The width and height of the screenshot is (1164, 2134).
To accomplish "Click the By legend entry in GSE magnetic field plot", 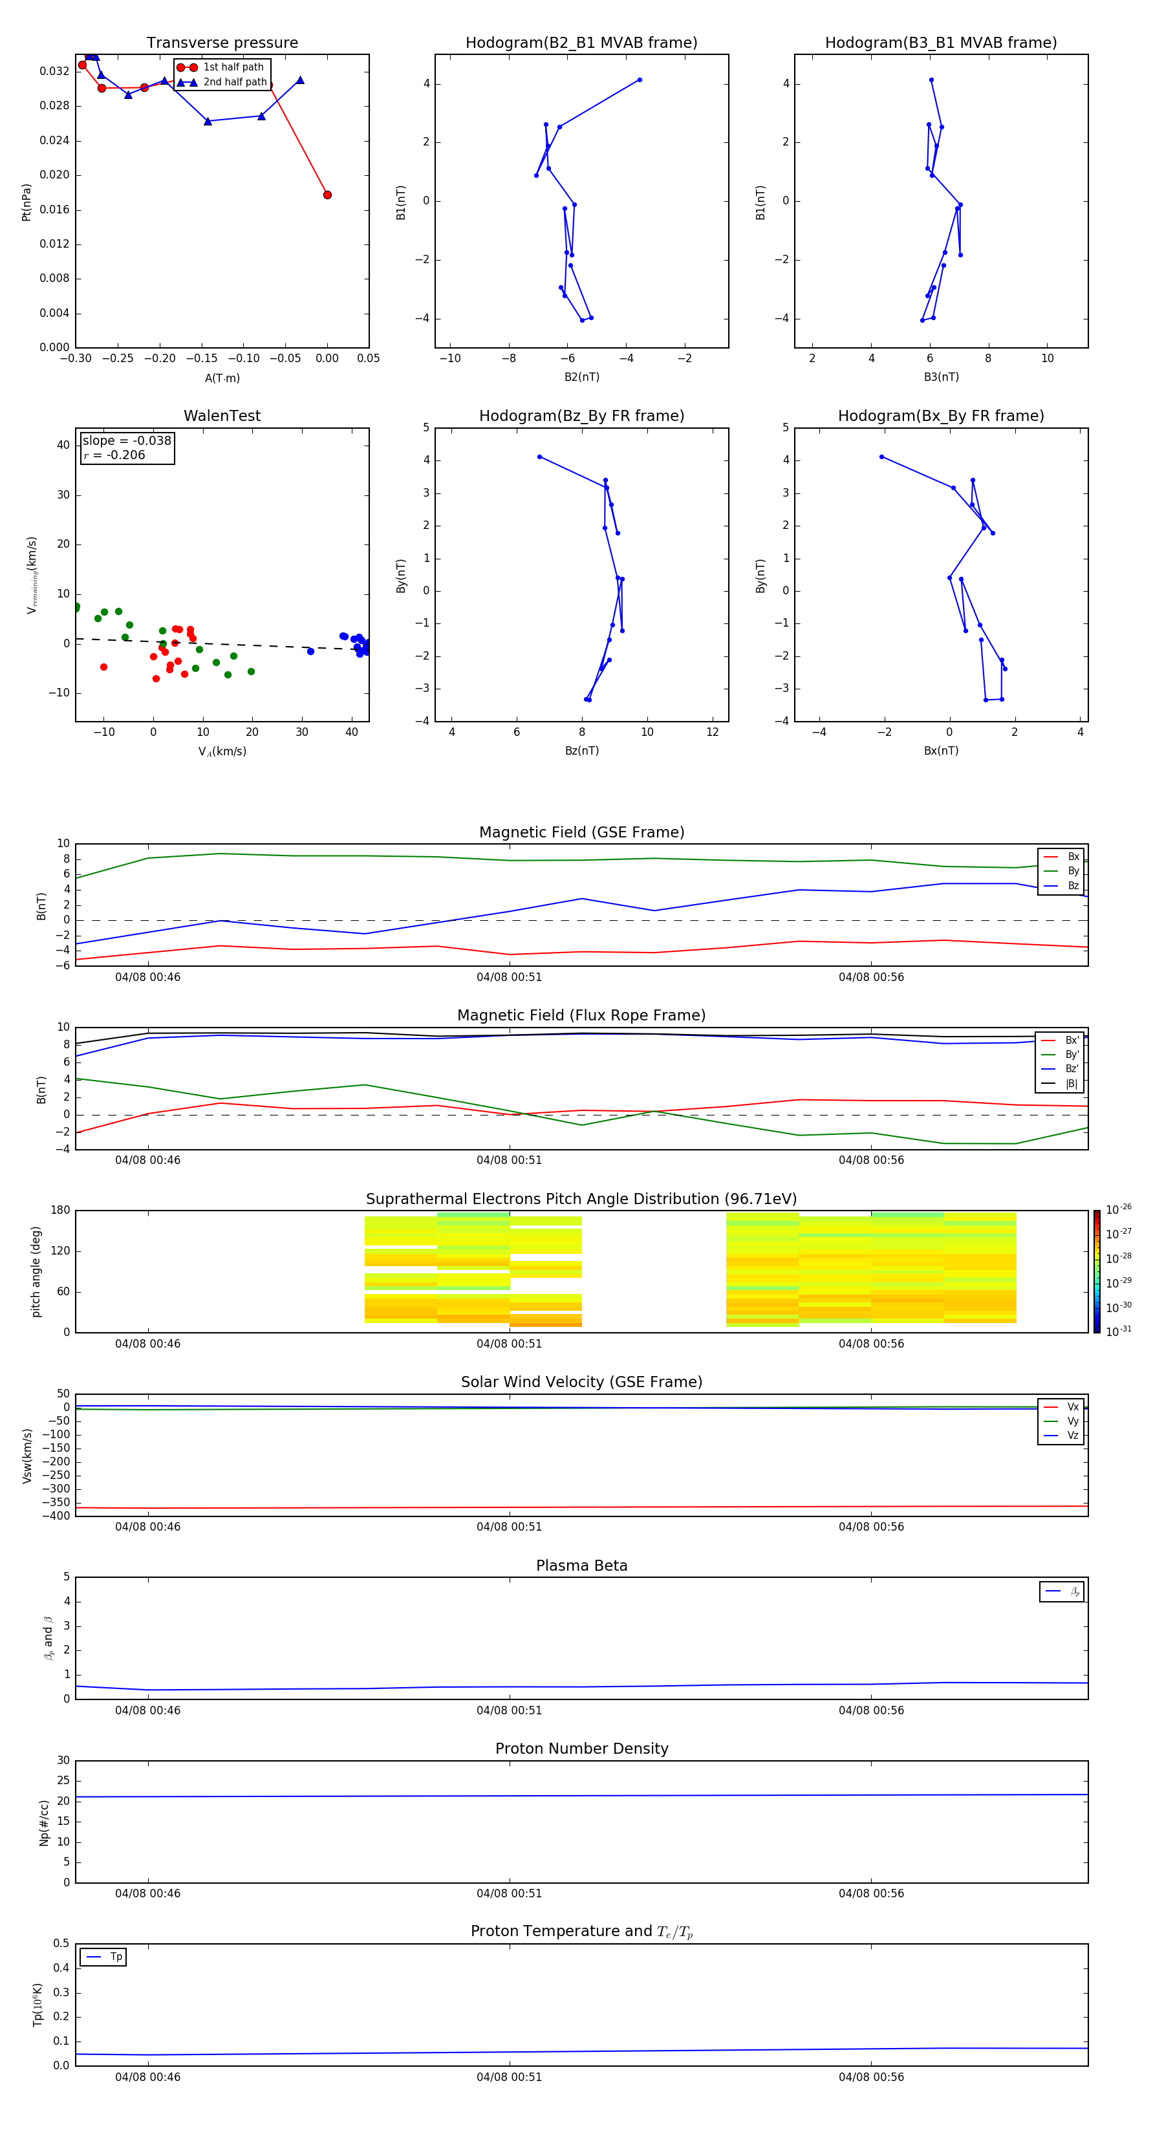I will (x=1061, y=872).
